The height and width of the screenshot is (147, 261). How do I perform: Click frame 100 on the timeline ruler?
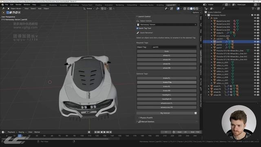(82, 136)
